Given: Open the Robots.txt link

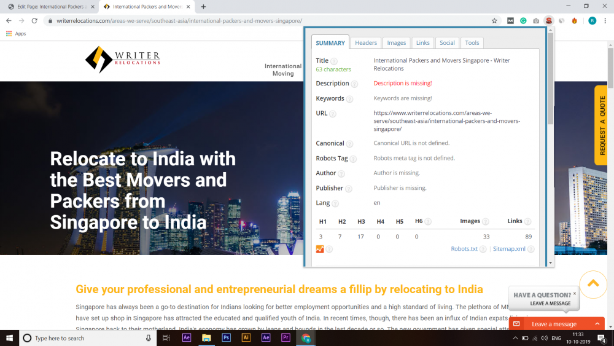Looking at the screenshot, I should (x=464, y=249).
